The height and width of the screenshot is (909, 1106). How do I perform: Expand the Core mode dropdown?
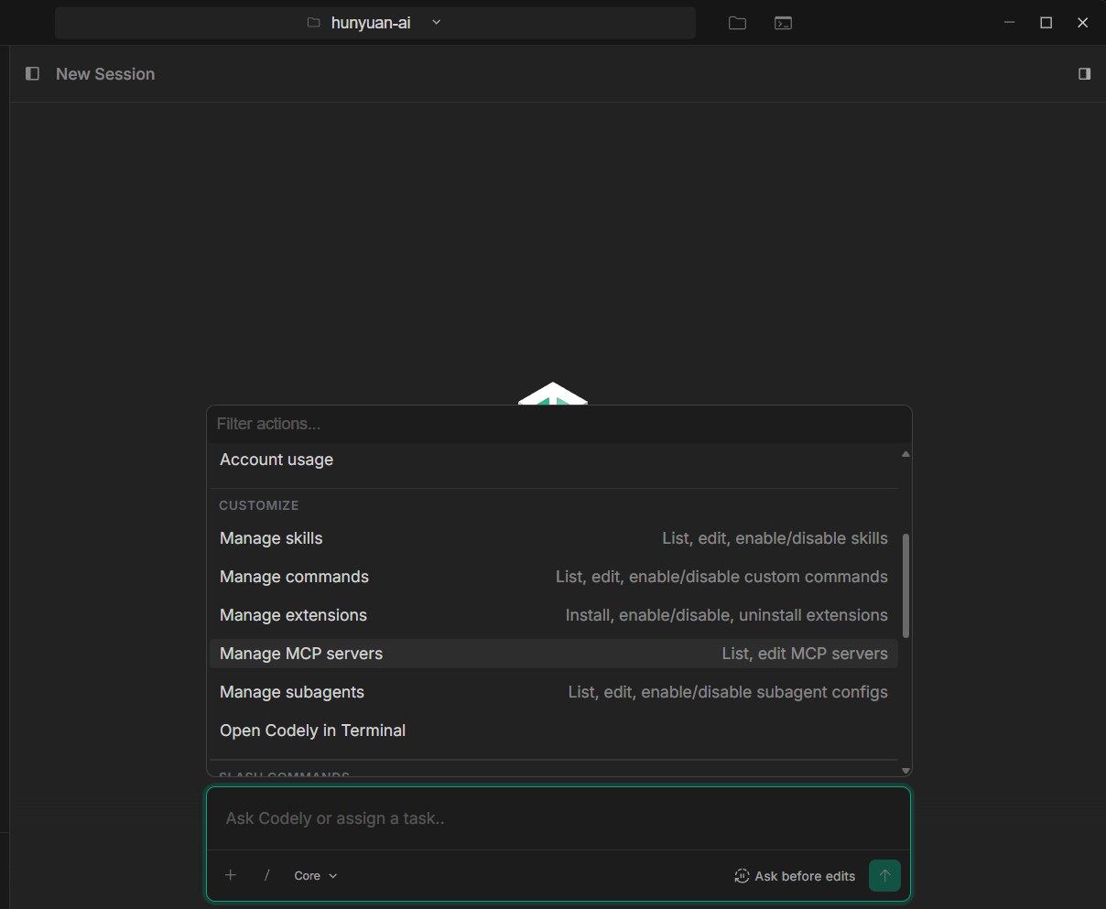tap(316, 876)
